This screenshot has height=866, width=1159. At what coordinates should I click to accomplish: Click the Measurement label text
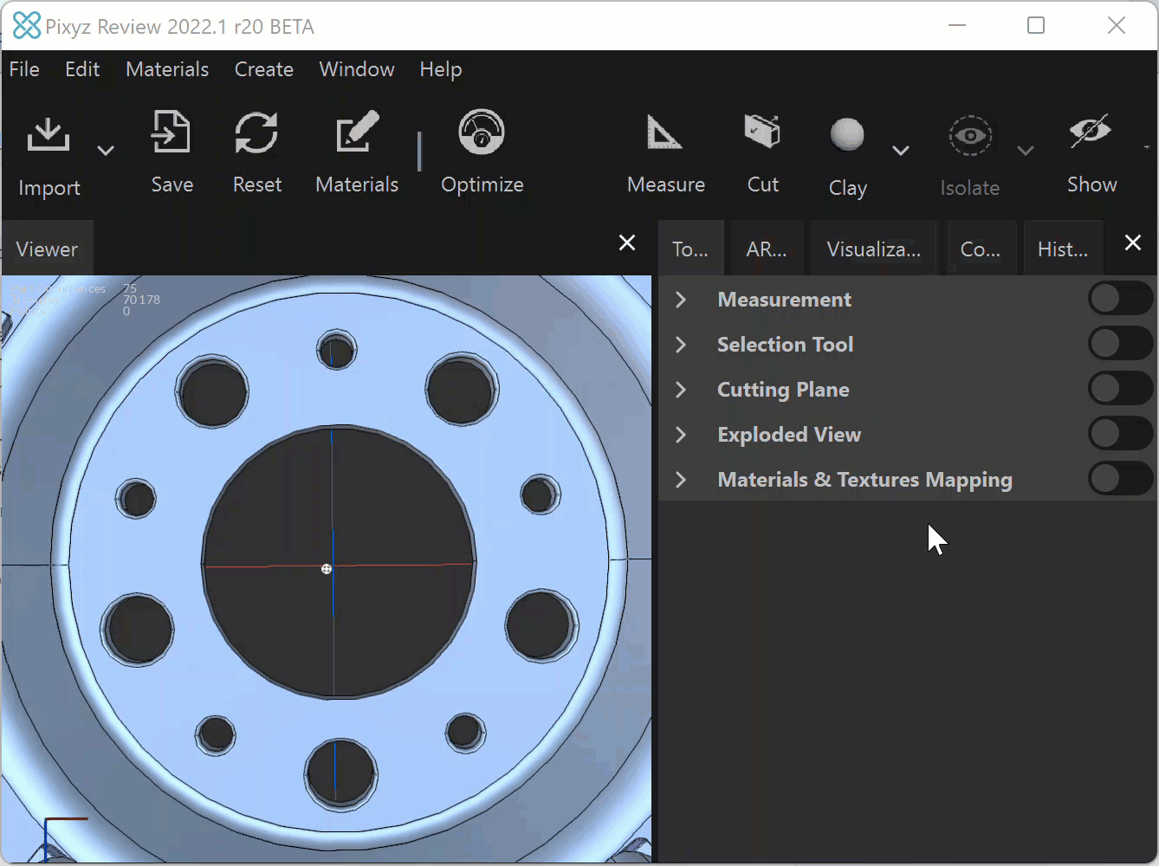click(784, 300)
